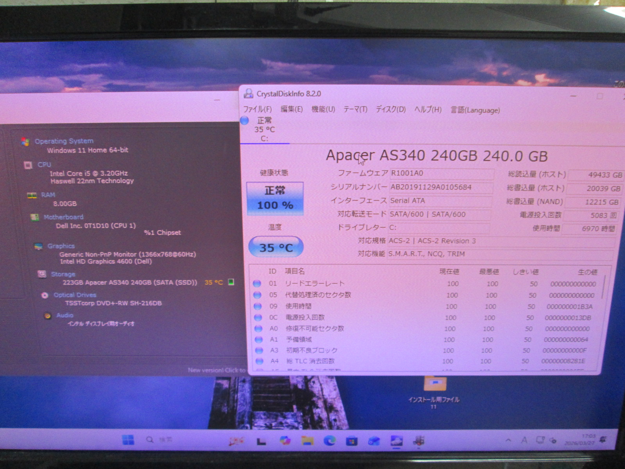The width and height of the screenshot is (625, 469).
Task: Open File Explorer from the taskbar
Action: click(x=307, y=441)
